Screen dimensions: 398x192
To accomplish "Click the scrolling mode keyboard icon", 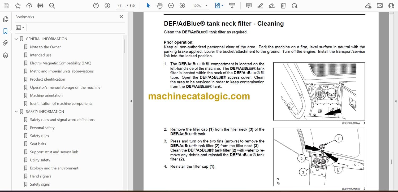I will [x=232, y=6].
